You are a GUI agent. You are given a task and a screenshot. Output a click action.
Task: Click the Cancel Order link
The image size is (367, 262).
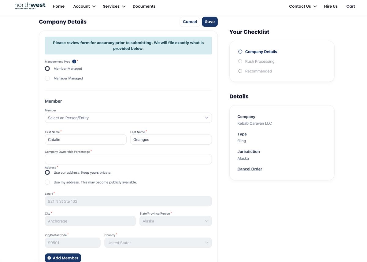[x=250, y=169]
